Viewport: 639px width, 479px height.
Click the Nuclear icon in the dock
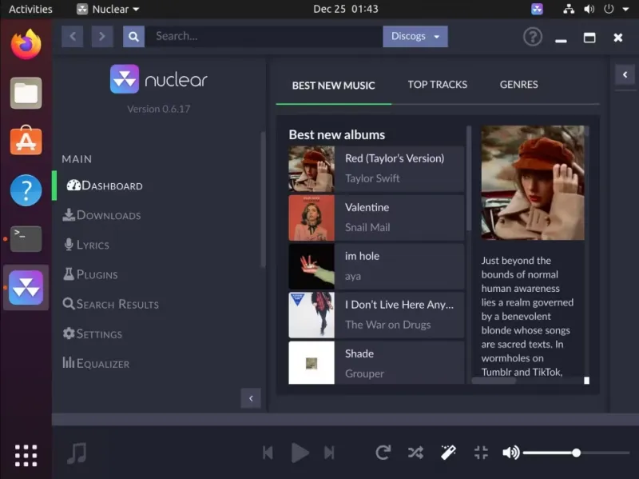coord(26,288)
